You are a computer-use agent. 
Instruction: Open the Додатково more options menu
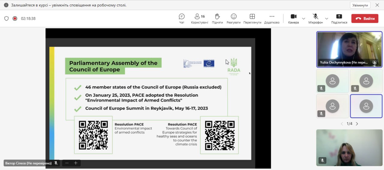(x=272, y=19)
